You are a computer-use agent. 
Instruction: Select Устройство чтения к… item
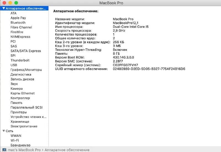(x=28, y=117)
